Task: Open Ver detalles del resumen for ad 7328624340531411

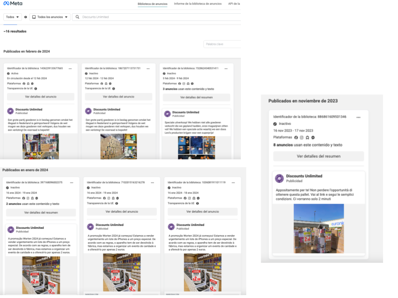Action: pyautogui.click(x=196, y=98)
